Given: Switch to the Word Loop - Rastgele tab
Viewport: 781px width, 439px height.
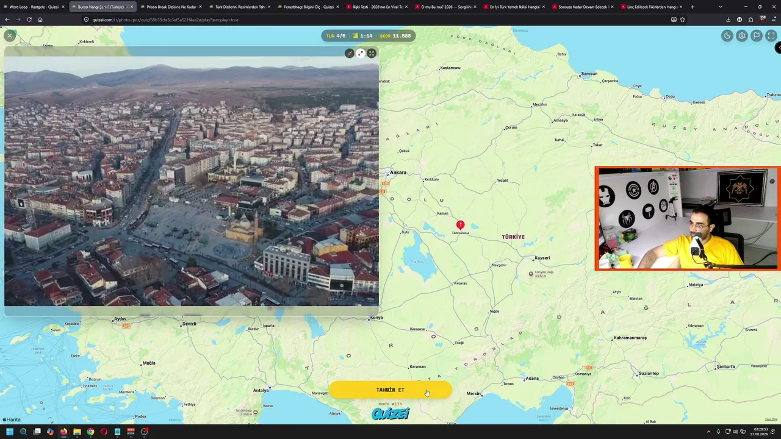Looking at the screenshot, I should [x=34, y=7].
